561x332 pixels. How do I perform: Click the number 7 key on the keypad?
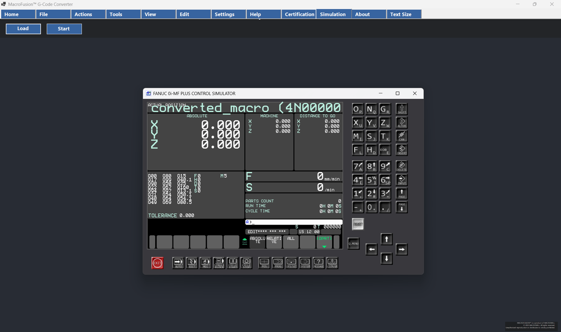point(358,166)
